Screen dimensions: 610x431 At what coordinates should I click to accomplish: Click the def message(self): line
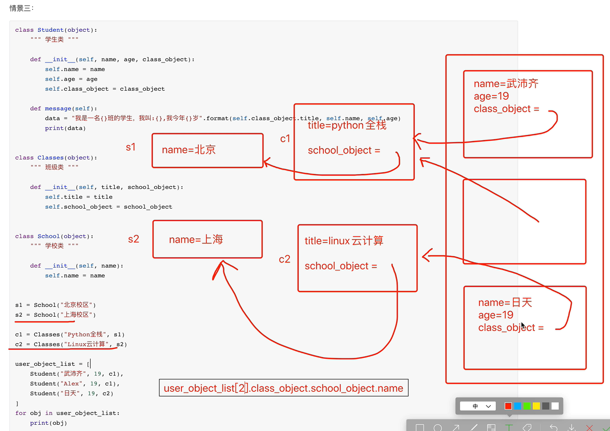[x=64, y=109]
